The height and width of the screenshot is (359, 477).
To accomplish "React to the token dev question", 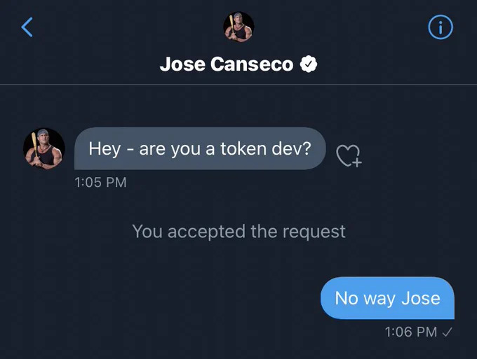I will point(349,155).
